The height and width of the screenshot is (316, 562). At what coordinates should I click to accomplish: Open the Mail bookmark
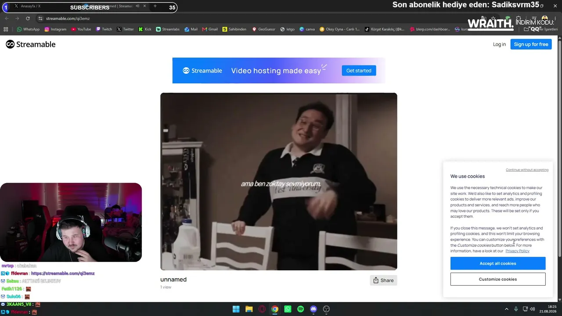[x=191, y=29]
